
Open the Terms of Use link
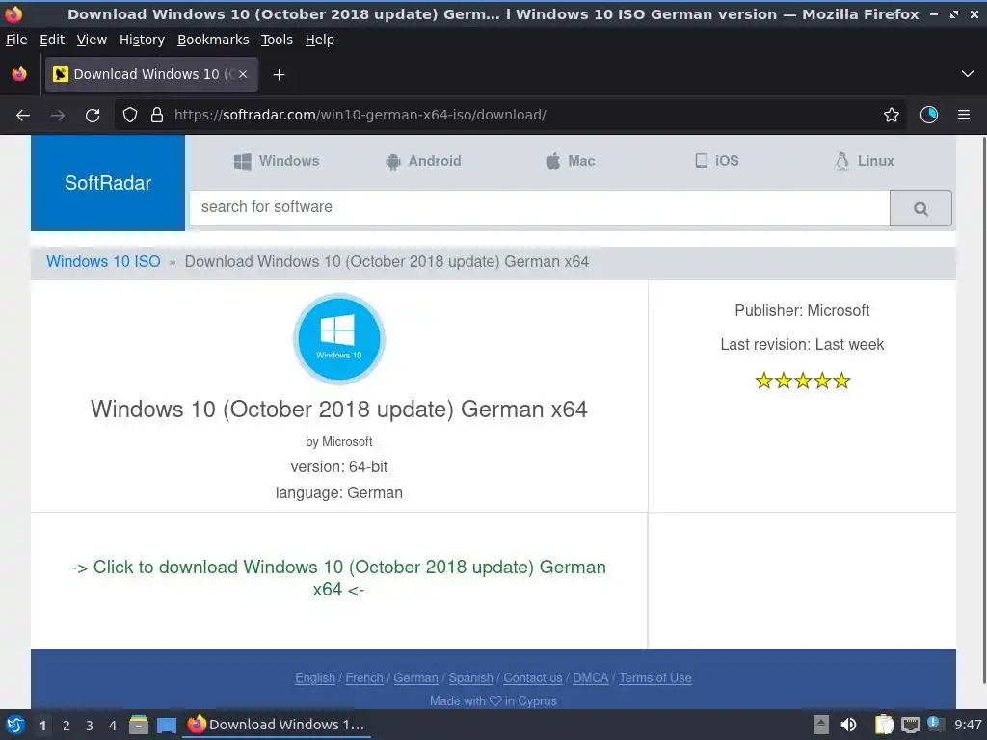[x=655, y=678]
